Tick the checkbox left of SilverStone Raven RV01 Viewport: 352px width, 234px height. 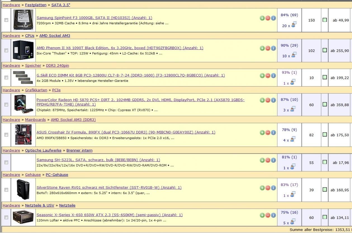click(6, 190)
